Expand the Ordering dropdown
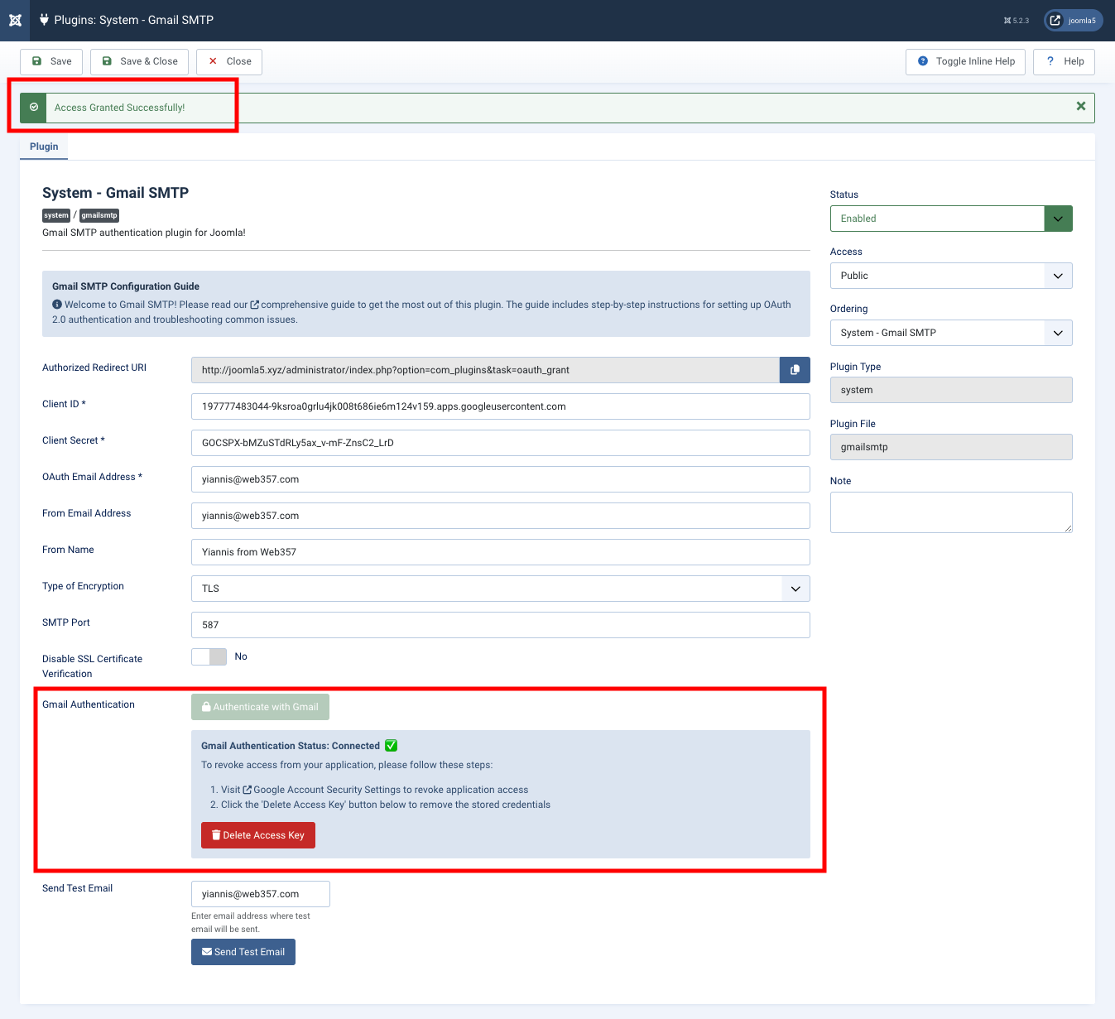 coord(951,333)
